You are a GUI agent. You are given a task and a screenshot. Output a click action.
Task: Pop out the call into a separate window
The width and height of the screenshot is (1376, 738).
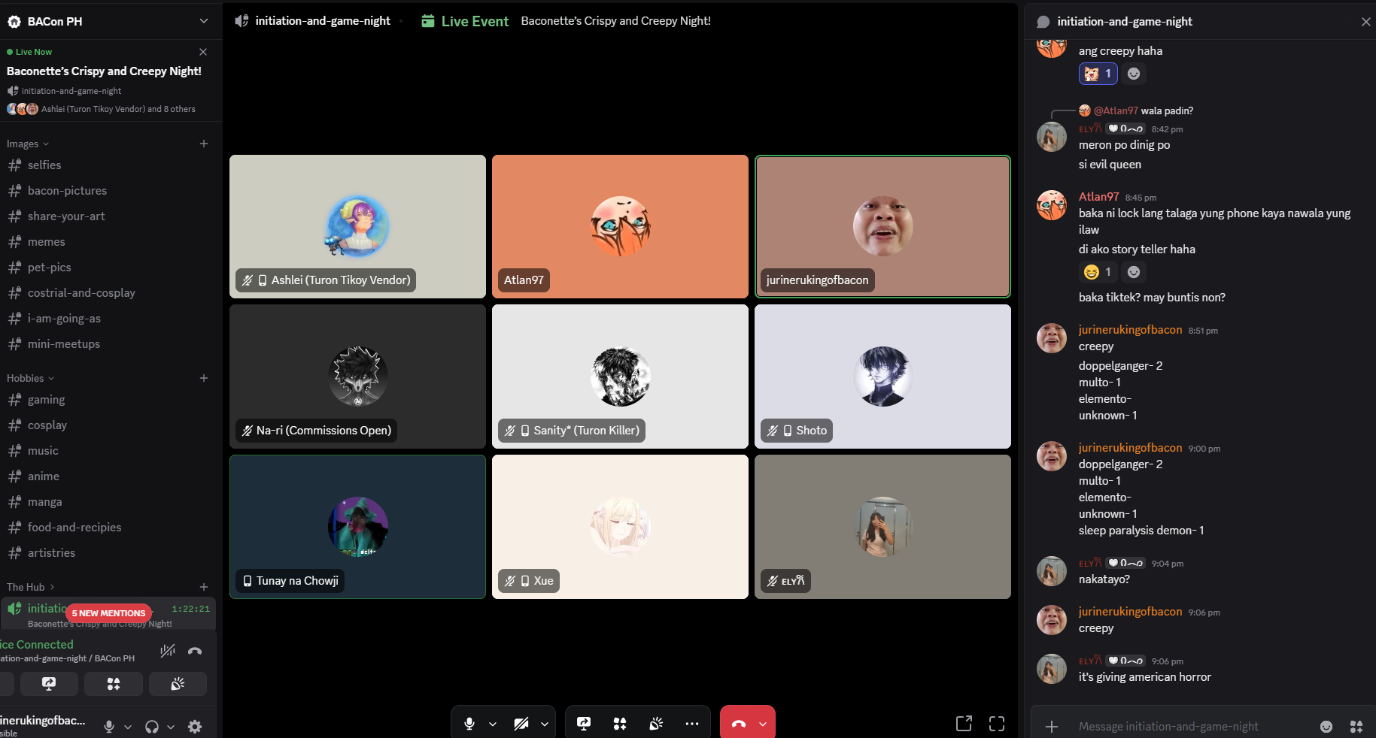click(963, 724)
